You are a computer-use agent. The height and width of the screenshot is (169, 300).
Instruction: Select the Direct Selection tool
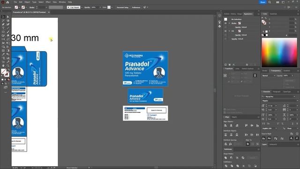(8, 17)
